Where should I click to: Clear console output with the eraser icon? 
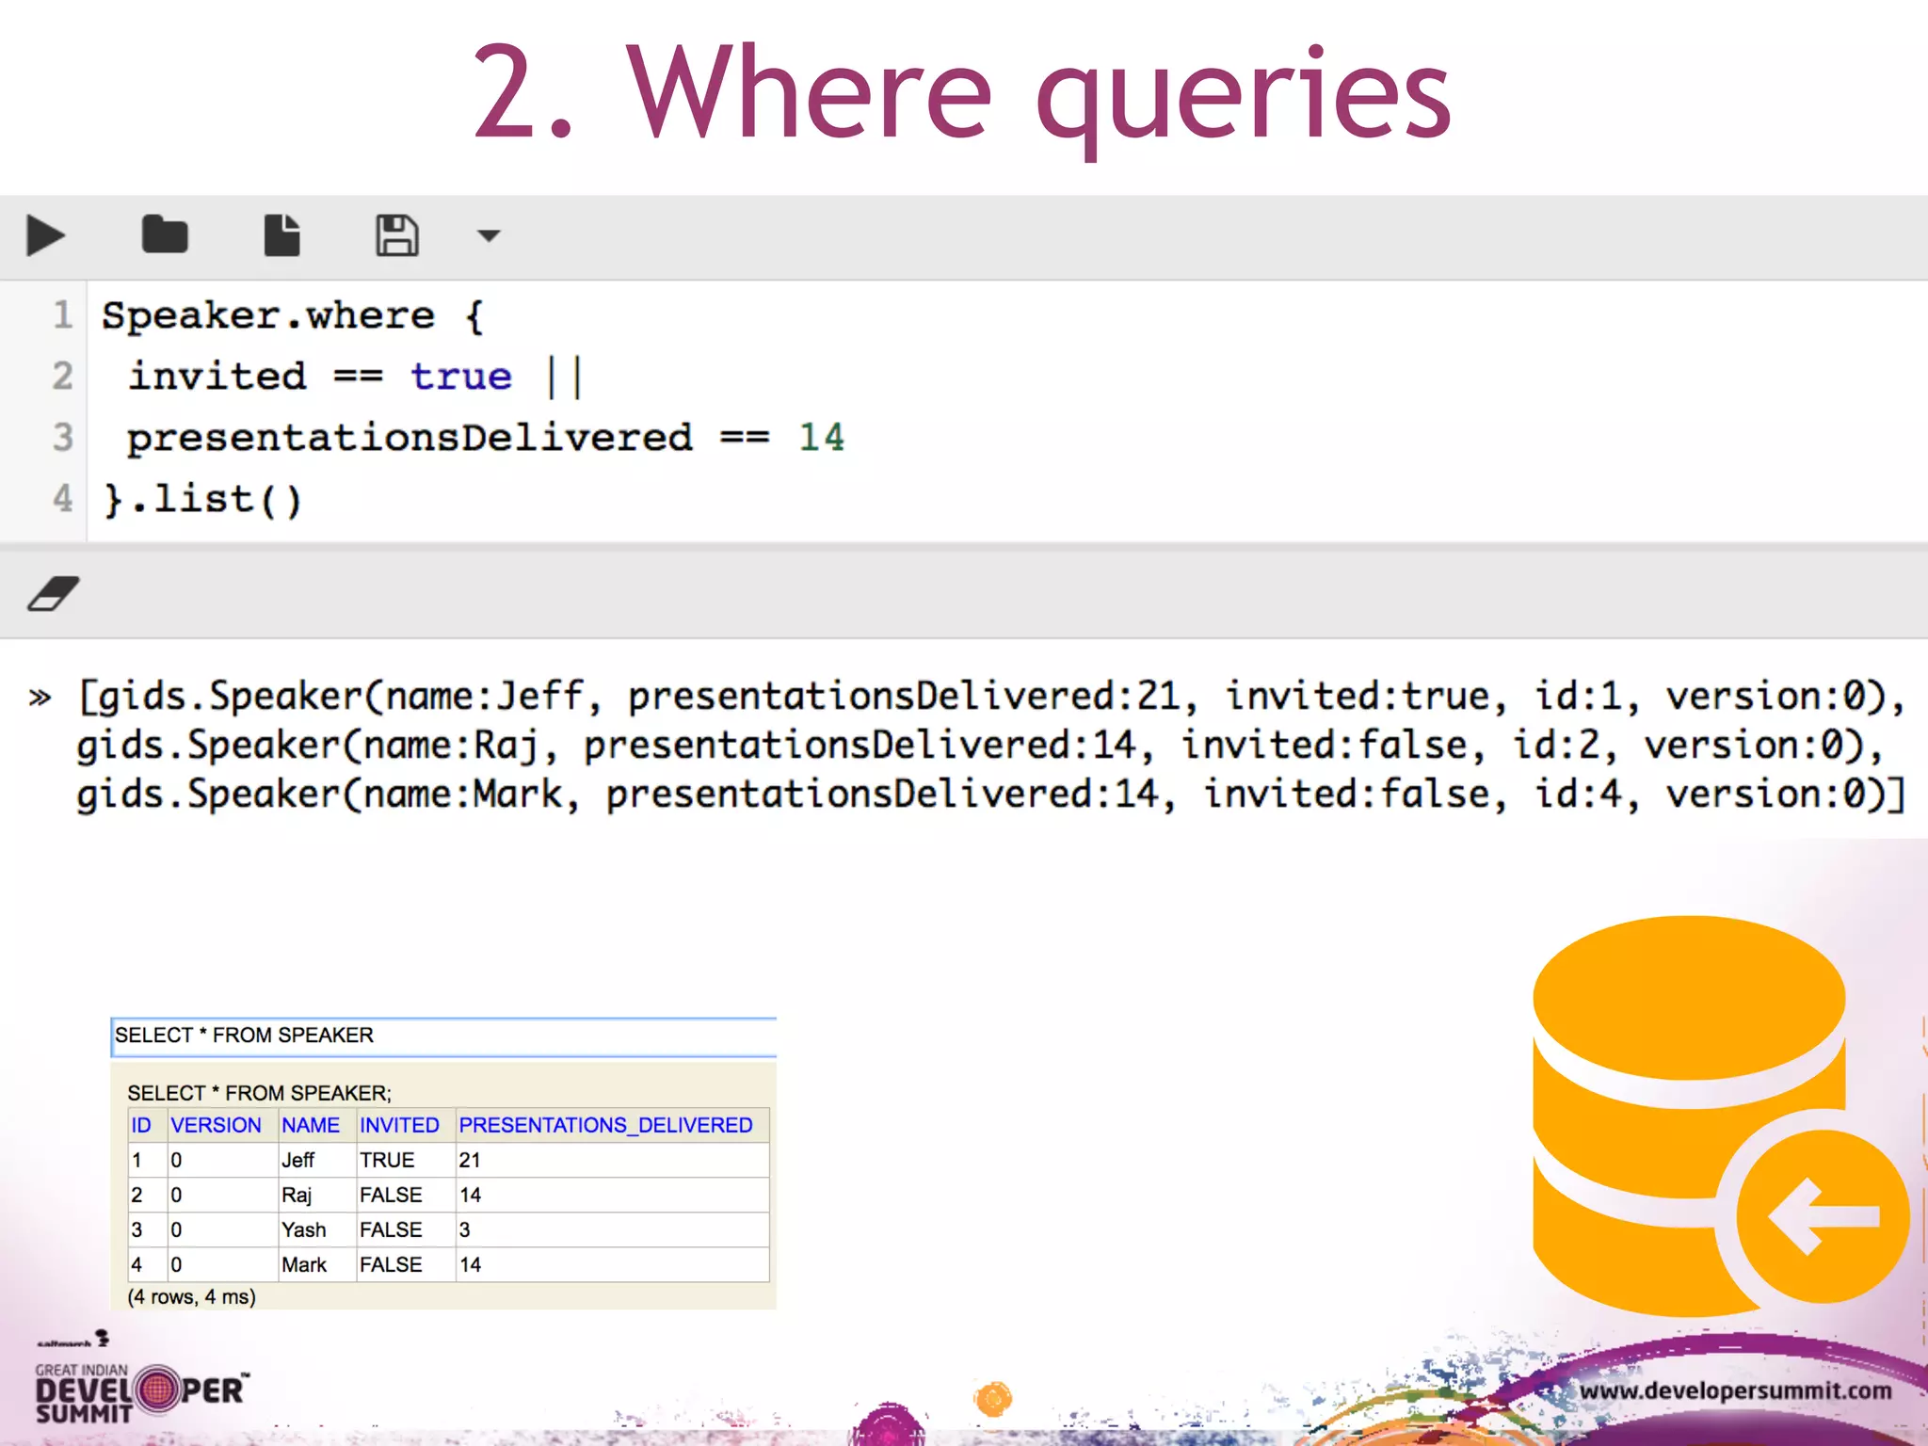(x=54, y=594)
